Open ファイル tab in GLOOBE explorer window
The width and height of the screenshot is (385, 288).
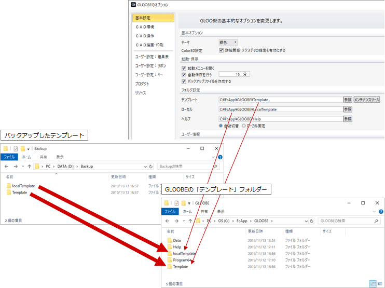(170, 211)
